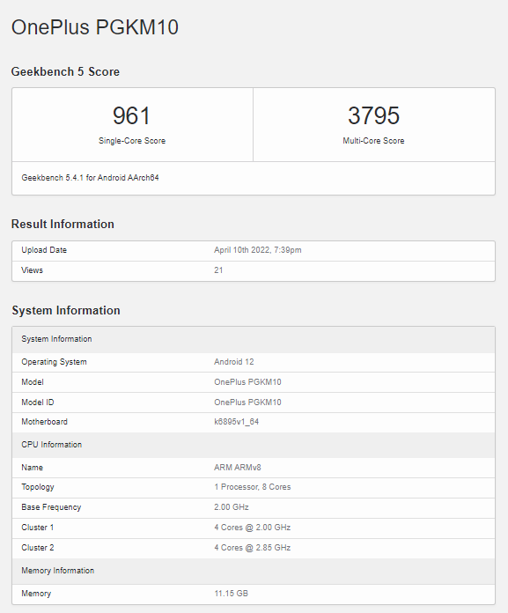
Task: Click the Model ID label
Action: [x=38, y=403]
